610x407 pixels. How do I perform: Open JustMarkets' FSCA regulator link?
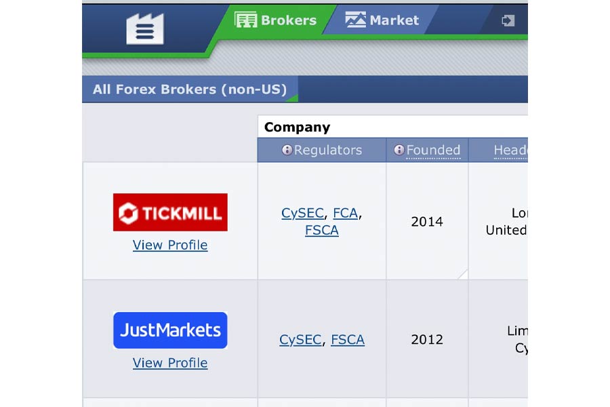pos(348,340)
